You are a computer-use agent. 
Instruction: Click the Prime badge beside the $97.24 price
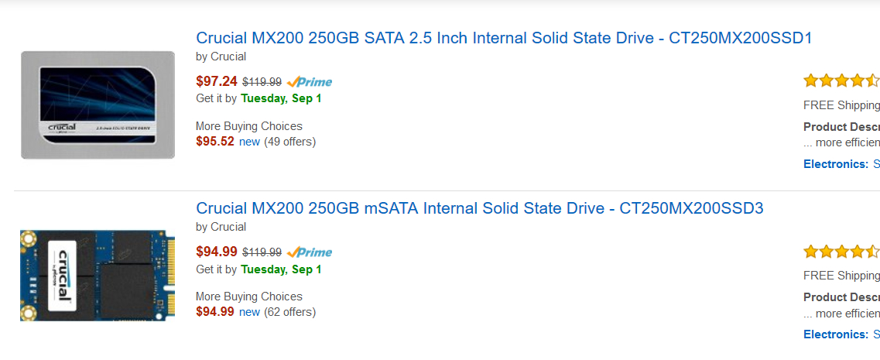point(310,82)
